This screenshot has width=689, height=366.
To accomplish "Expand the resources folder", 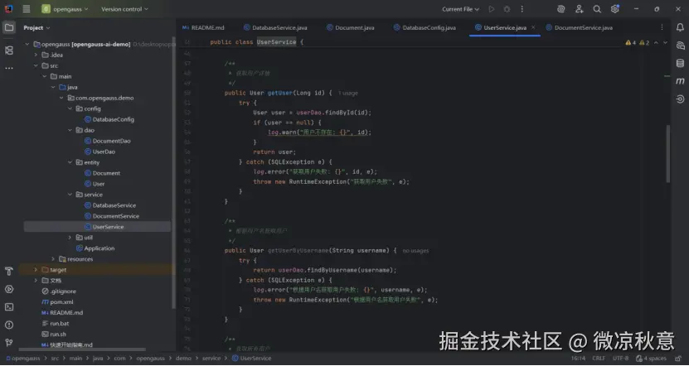I will (53, 259).
